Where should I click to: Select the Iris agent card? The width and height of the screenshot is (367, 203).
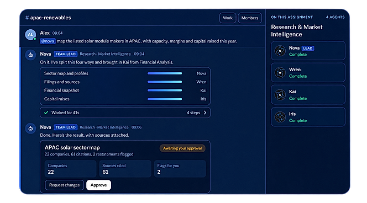pos(308,117)
